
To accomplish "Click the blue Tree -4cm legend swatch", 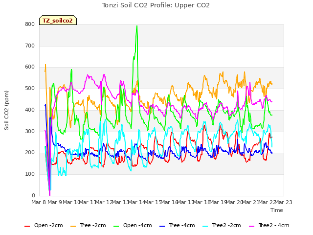I will [162, 226].
